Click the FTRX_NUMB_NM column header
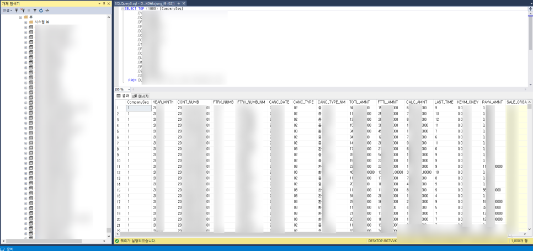This screenshot has width=533, height=251. (x=252, y=102)
